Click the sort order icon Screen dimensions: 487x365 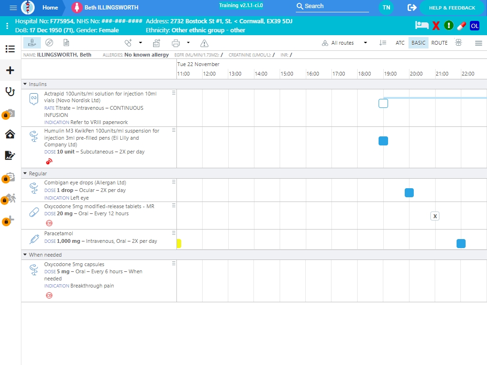point(383,43)
